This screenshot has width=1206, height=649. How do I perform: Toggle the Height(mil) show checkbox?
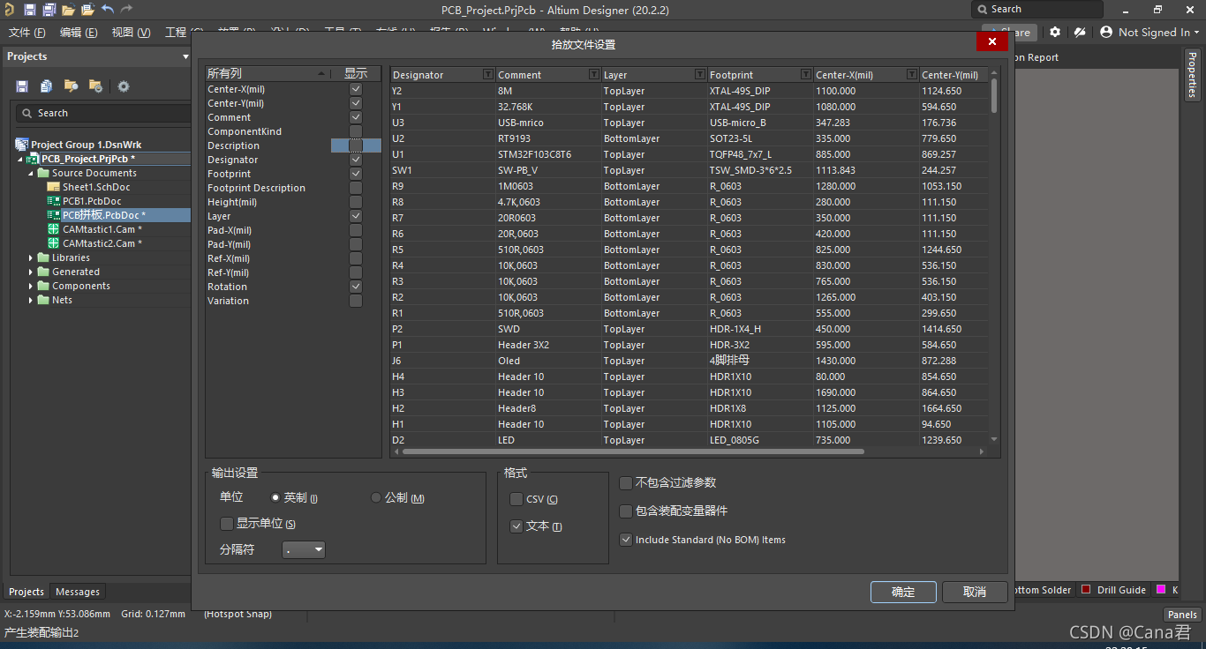click(x=356, y=202)
